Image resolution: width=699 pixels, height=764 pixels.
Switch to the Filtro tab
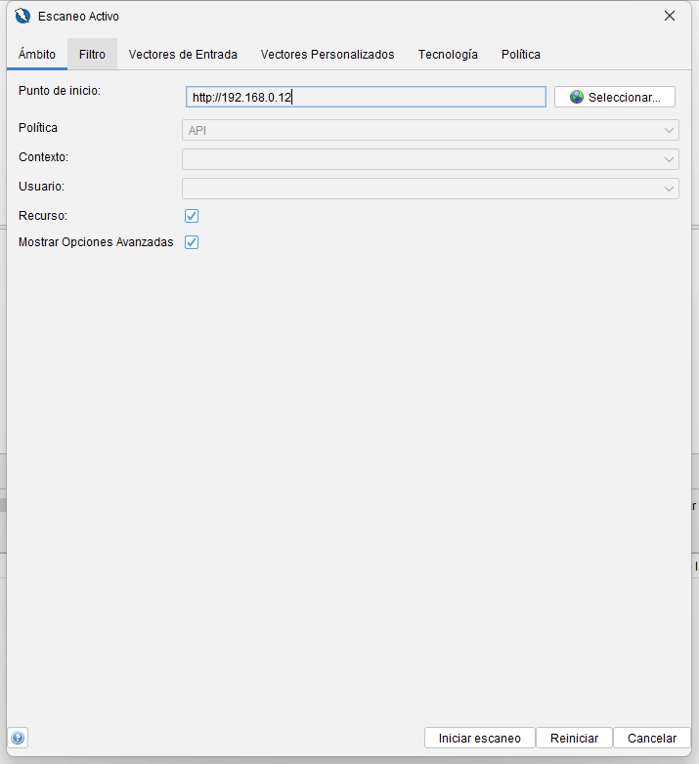pos(92,55)
